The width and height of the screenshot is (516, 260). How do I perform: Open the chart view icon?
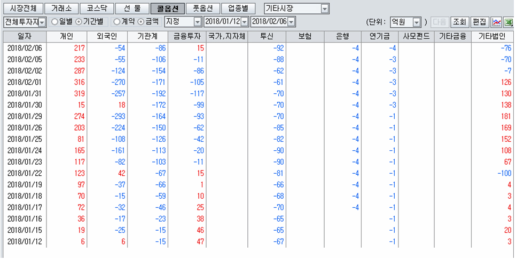pyautogui.click(x=496, y=22)
